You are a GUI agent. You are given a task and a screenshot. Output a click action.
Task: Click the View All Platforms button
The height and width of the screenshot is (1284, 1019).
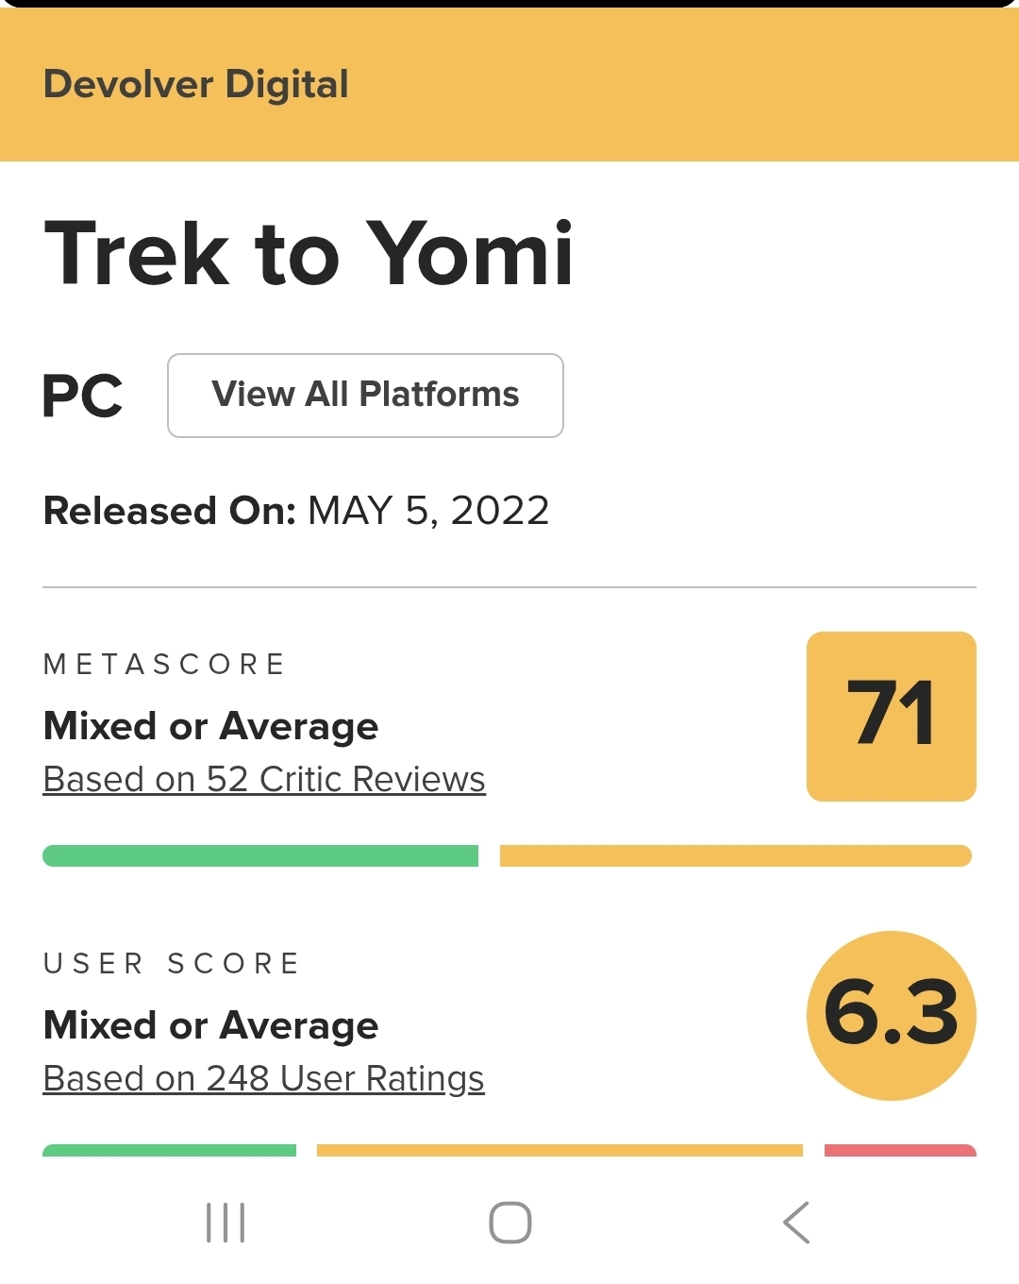[365, 395]
